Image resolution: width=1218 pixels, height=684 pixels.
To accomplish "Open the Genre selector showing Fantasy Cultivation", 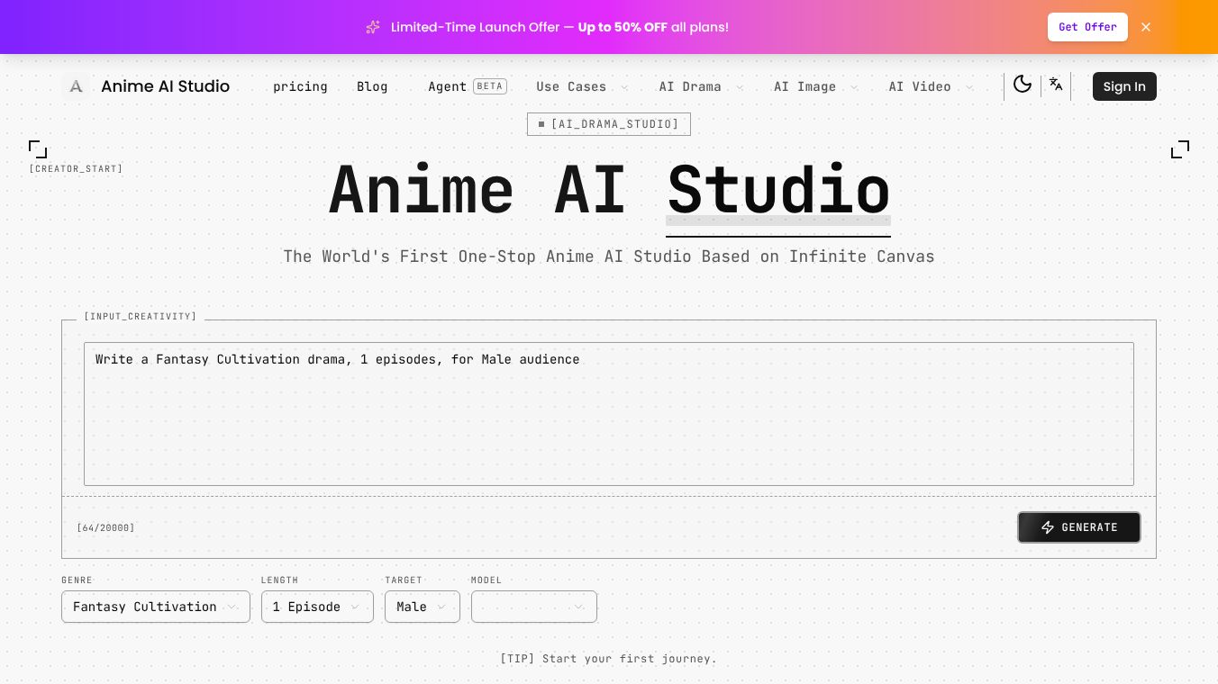I will 156,607.
